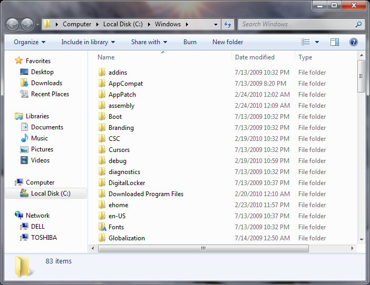Viewport: 370px width, 285px height.
Task: Sort by the Date modified column header
Action: pos(255,57)
